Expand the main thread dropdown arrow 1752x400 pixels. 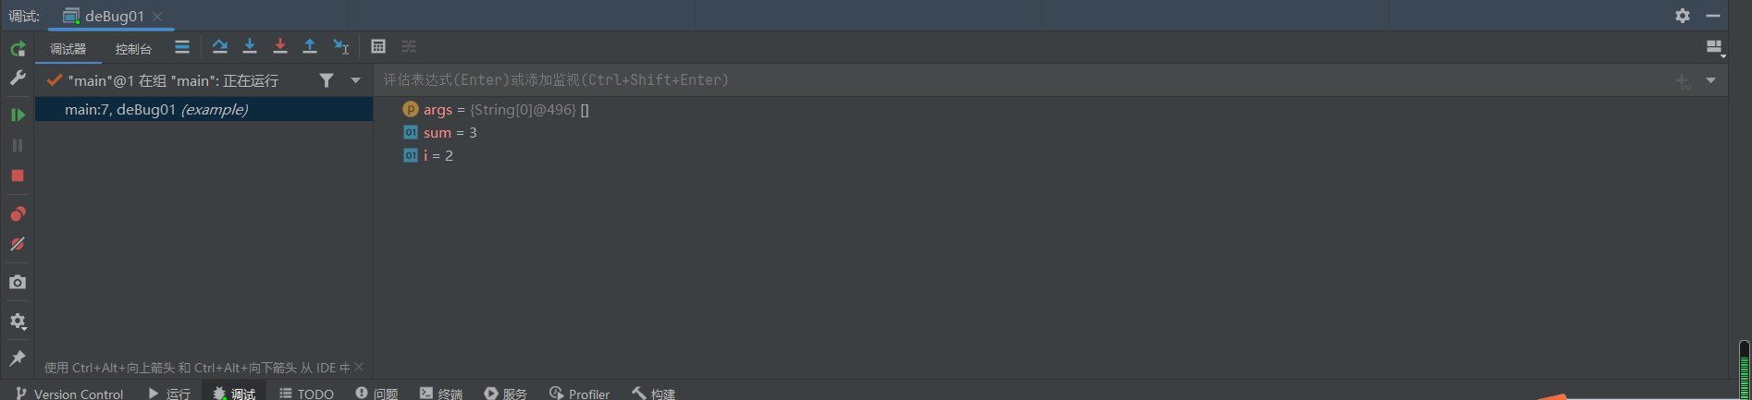click(x=355, y=80)
